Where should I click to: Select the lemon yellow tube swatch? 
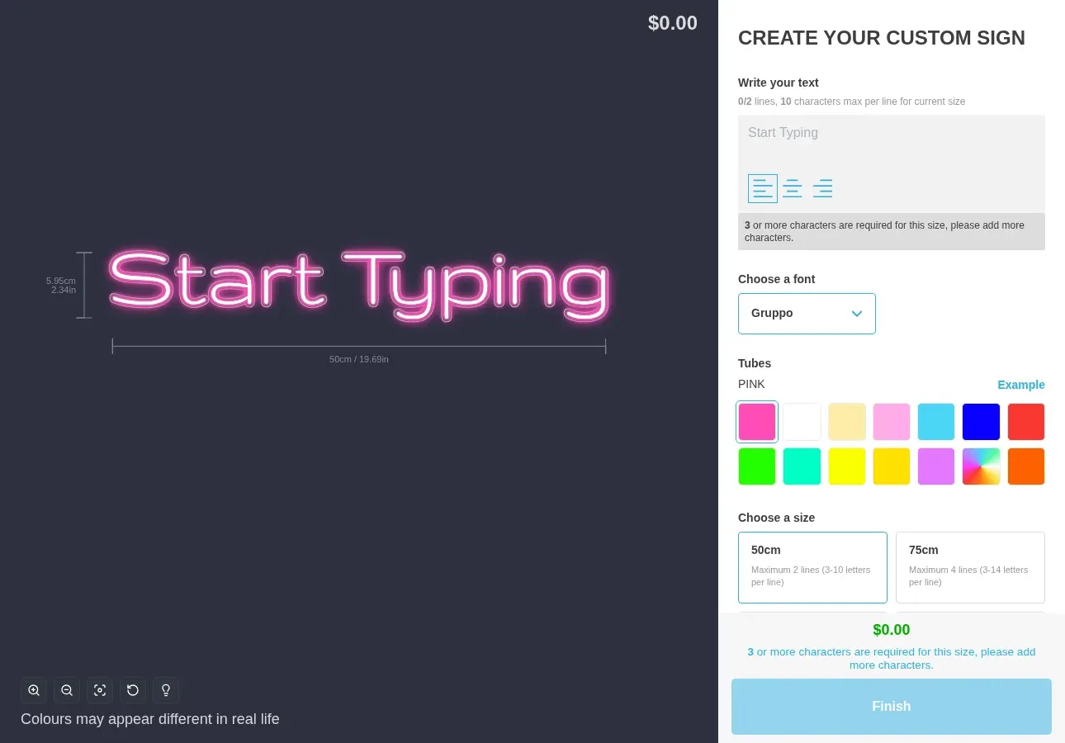point(847,466)
